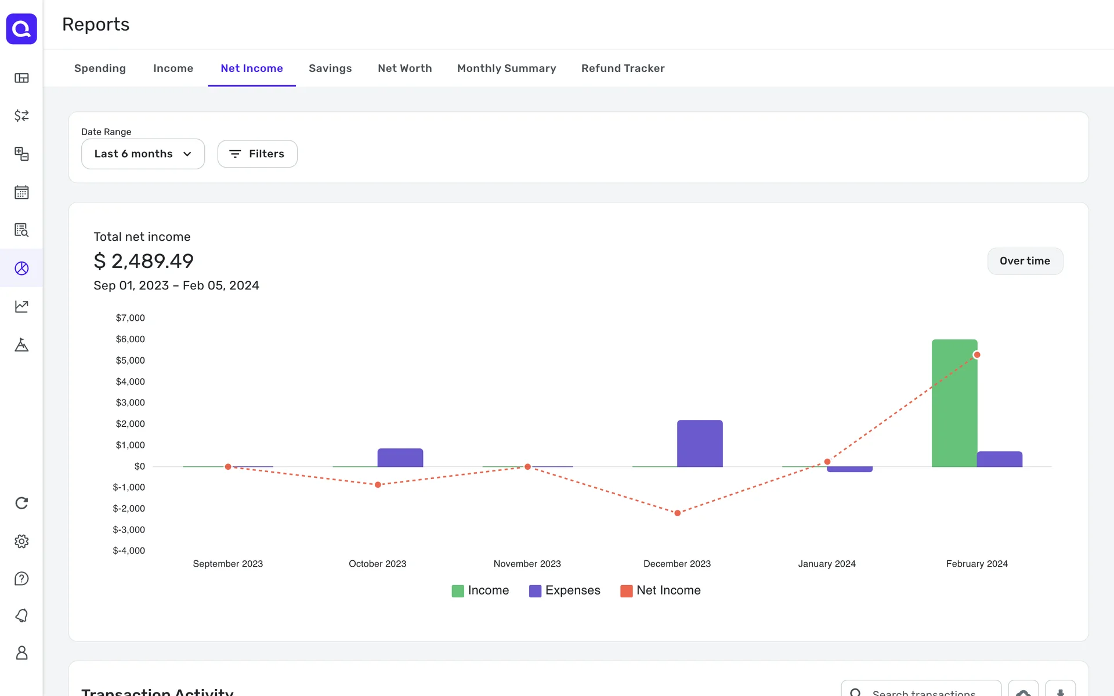Open the Refund Tracker tab
Screen dimensions: 1114x696
[x=623, y=68]
